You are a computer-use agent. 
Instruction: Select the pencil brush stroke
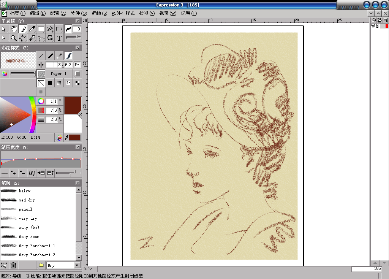(38, 209)
